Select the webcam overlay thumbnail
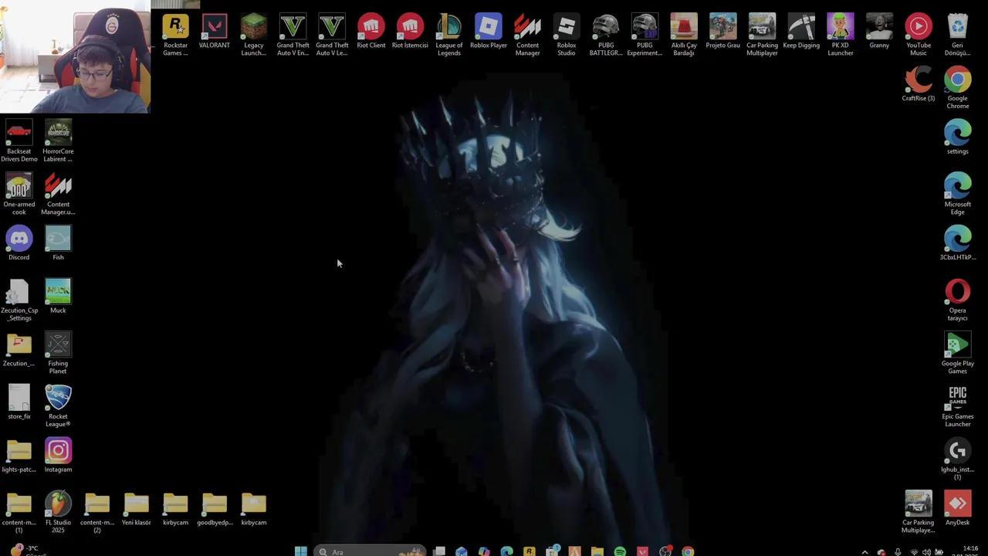The width and height of the screenshot is (988, 556). coord(76,56)
